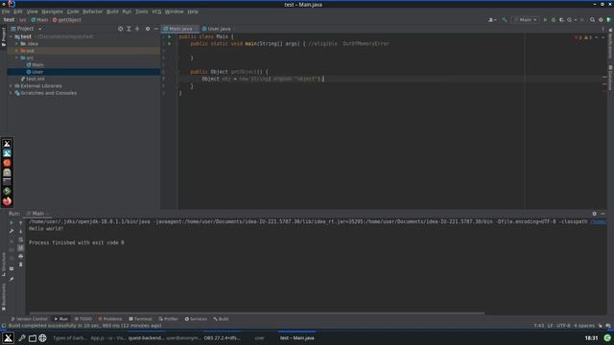Viewport: 614px width, 345px height.
Task: Pin the Run tab with pin icon
Action: click(12, 279)
